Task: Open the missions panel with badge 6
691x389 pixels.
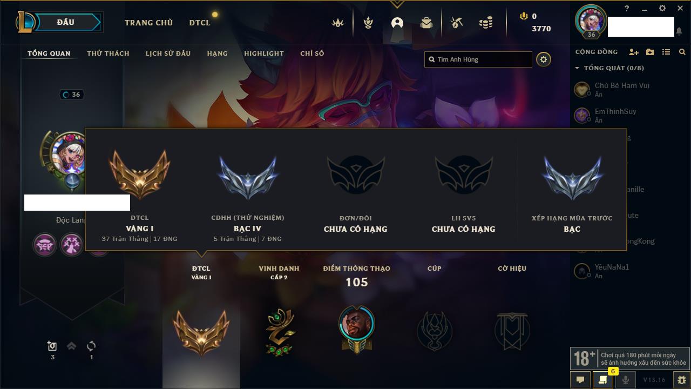Action: pyautogui.click(x=603, y=380)
